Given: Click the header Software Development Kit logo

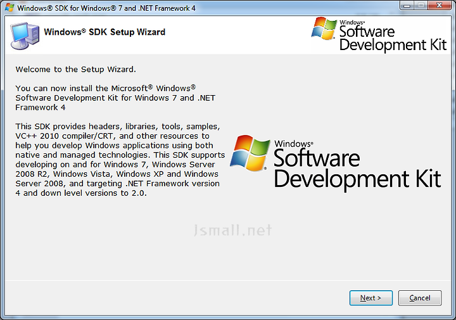Looking at the screenshot, I should (x=379, y=34).
